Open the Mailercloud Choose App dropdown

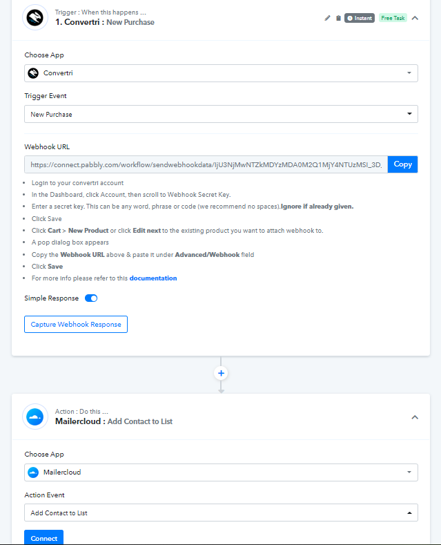[221, 472]
